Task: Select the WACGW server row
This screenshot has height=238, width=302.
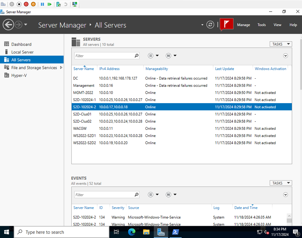Action: [182, 129]
